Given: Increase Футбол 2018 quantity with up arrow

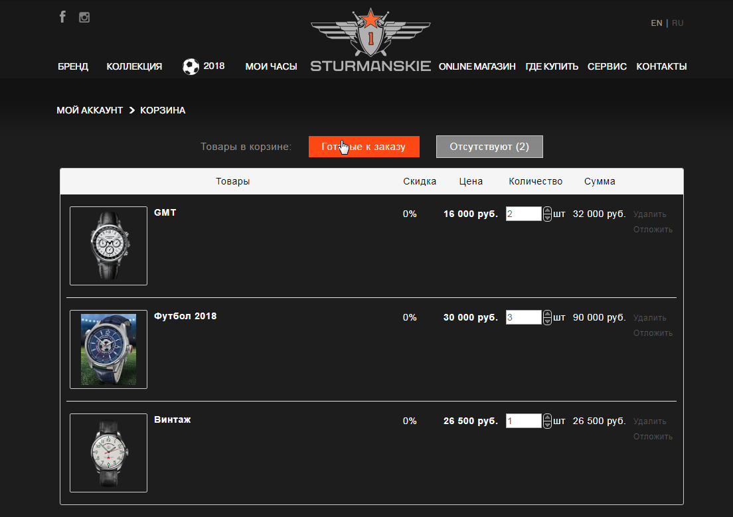Looking at the screenshot, I should pos(547,314).
